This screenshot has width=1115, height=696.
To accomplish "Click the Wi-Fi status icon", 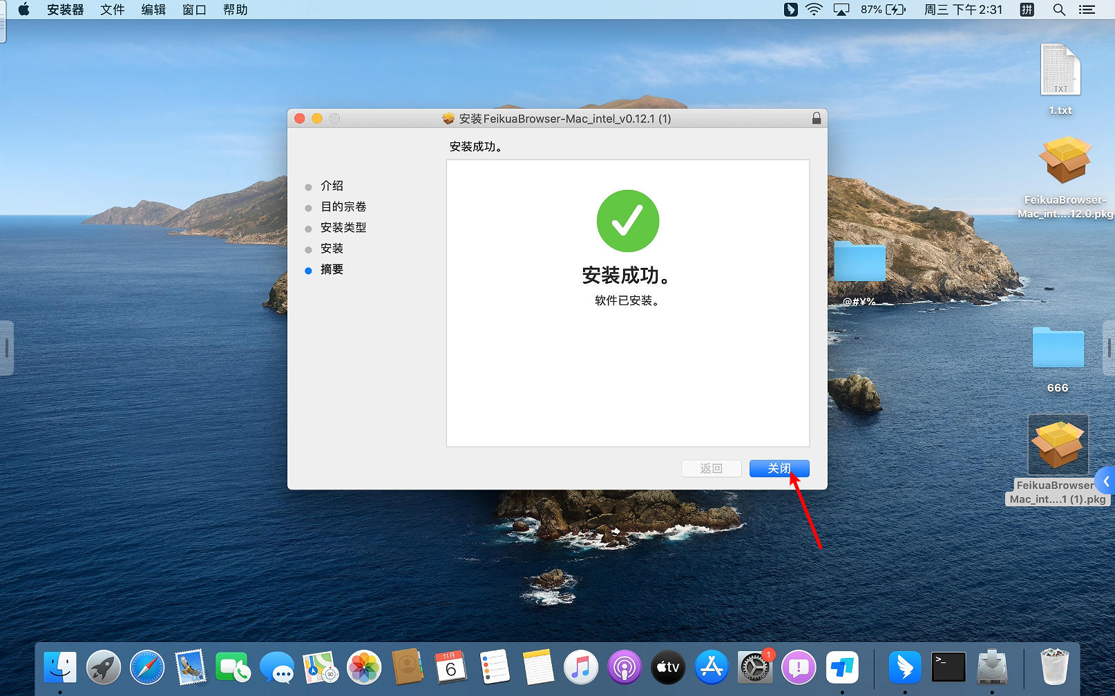I will pos(814,10).
